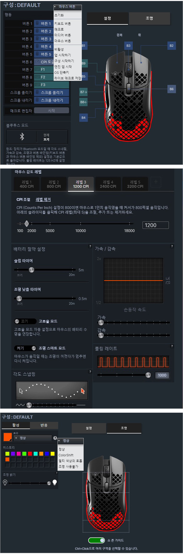
Task: Click the 시작 macro editor button
Action: [52, 111]
